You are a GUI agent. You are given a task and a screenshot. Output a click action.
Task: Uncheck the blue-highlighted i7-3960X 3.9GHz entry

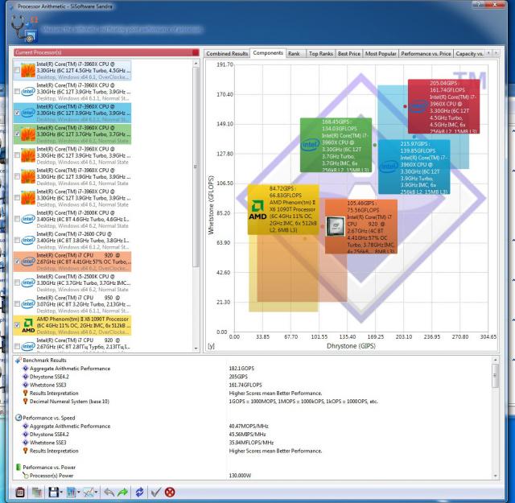pyautogui.click(x=17, y=113)
